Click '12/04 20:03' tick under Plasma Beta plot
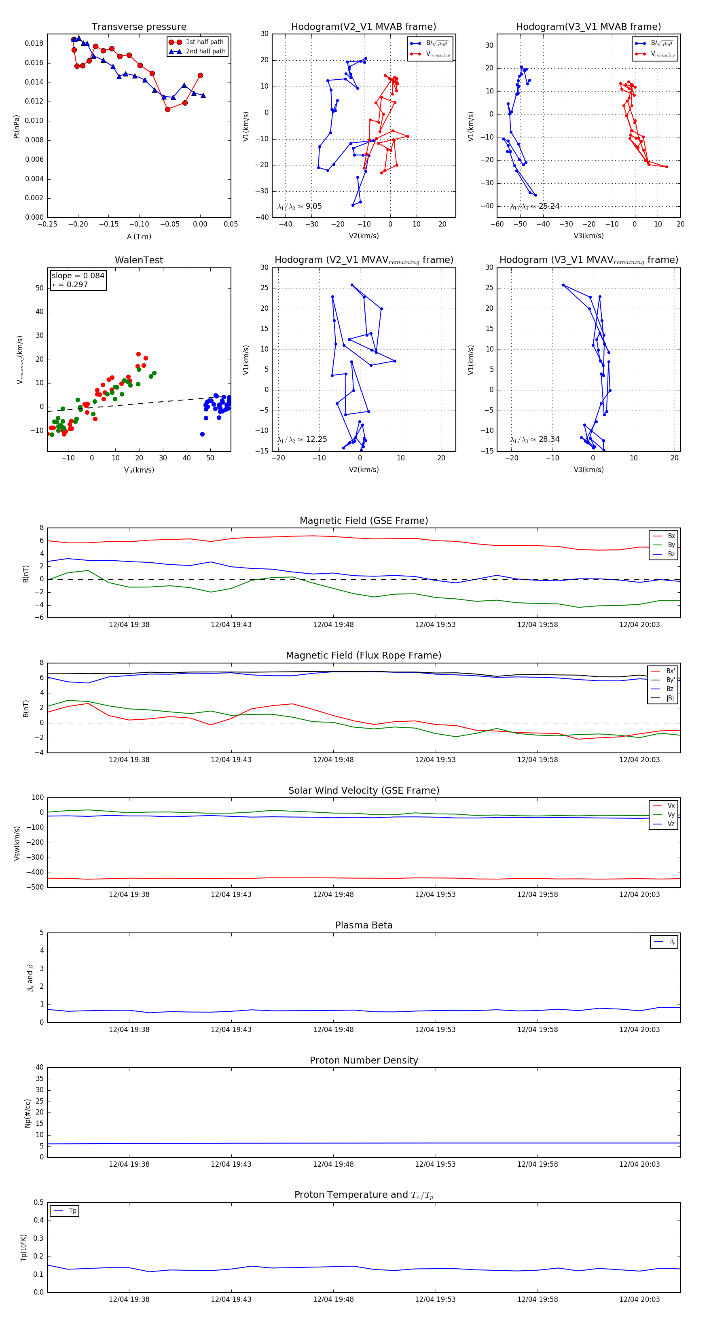728x1335 pixels. (639, 1030)
